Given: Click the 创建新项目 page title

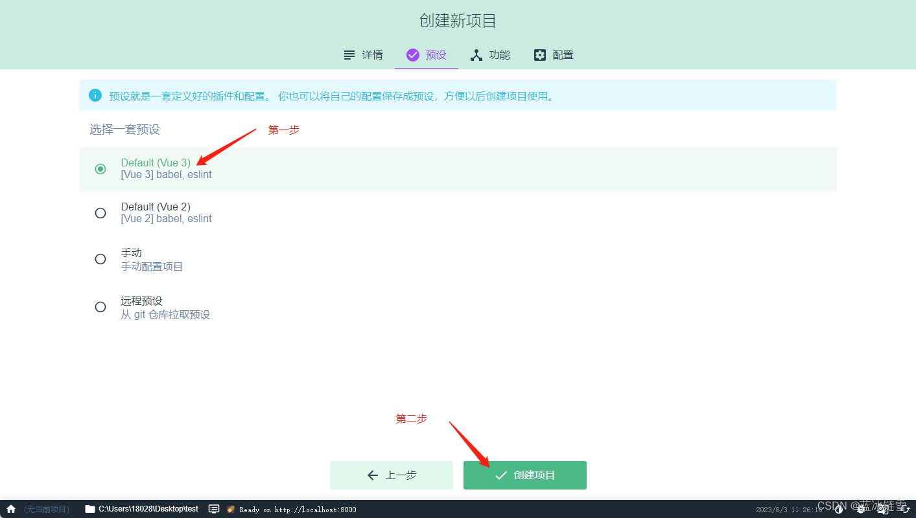Looking at the screenshot, I should tap(458, 21).
